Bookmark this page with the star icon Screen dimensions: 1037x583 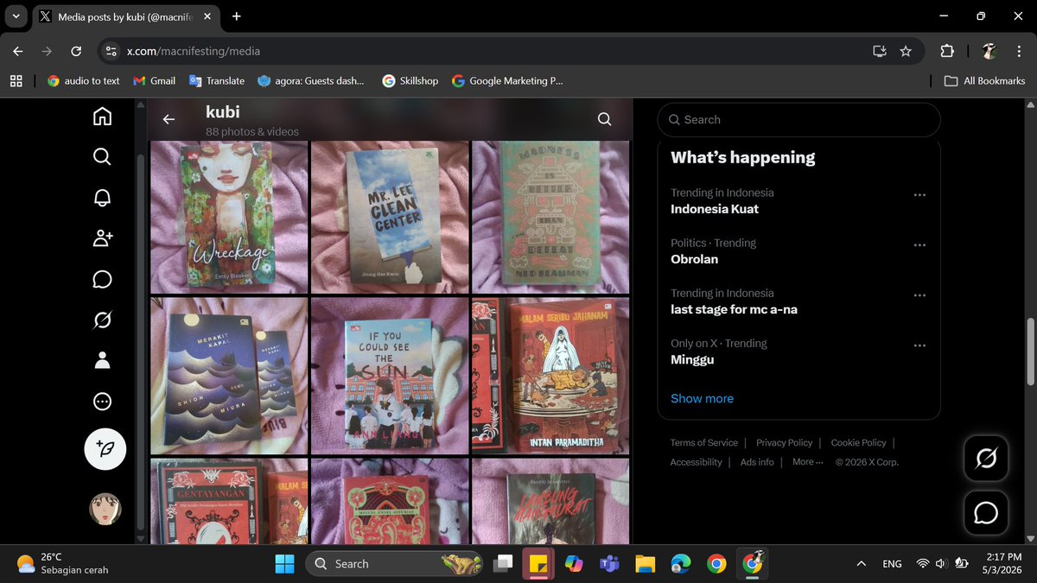(906, 51)
